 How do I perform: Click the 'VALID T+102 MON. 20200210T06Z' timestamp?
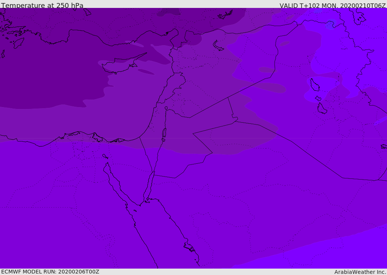click(333, 5)
